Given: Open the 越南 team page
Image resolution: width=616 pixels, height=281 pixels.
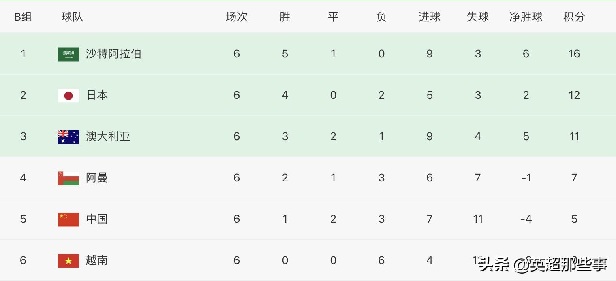Looking at the screenshot, I should pyautogui.click(x=97, y=260).
